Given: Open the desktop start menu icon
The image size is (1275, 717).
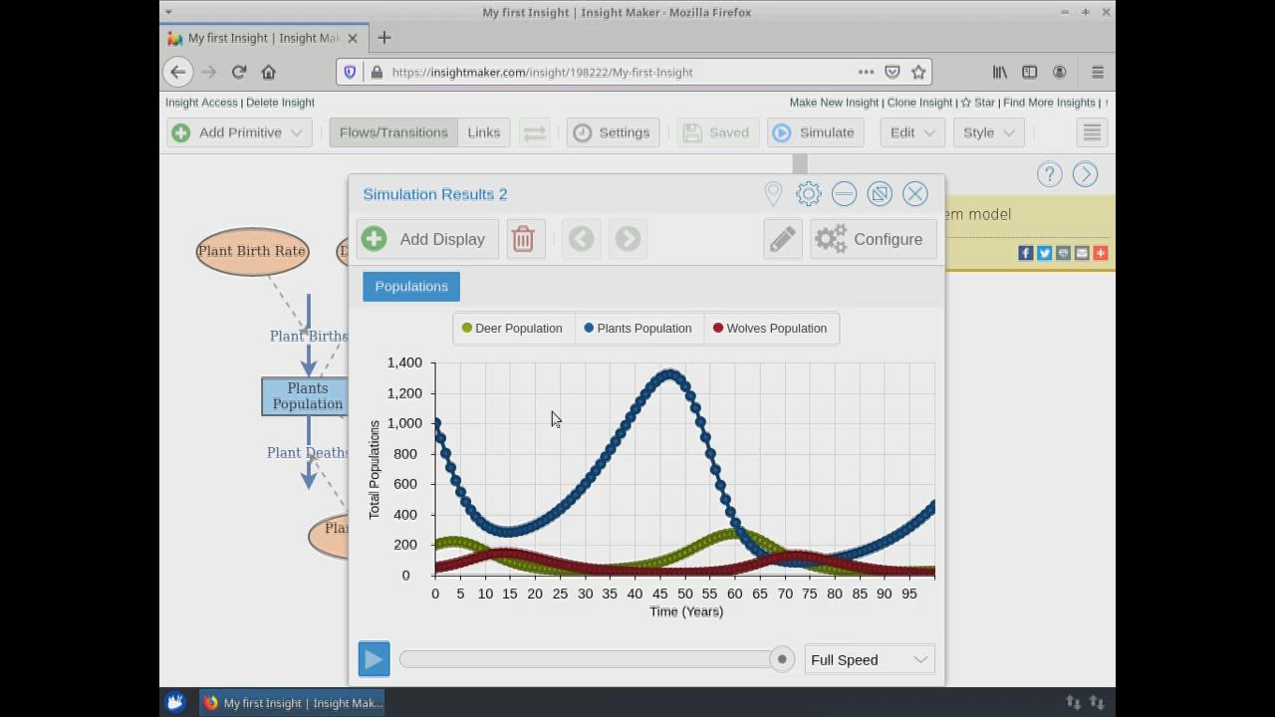Looking at the screenshot, I should pos(175,703).
